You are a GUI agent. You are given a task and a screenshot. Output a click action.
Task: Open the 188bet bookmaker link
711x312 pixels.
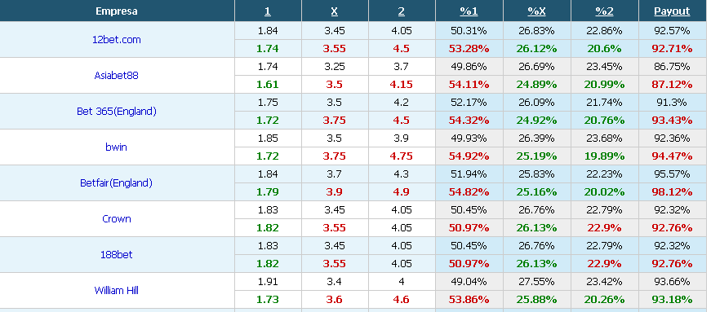117,254
